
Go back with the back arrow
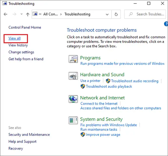coord(6,14)
